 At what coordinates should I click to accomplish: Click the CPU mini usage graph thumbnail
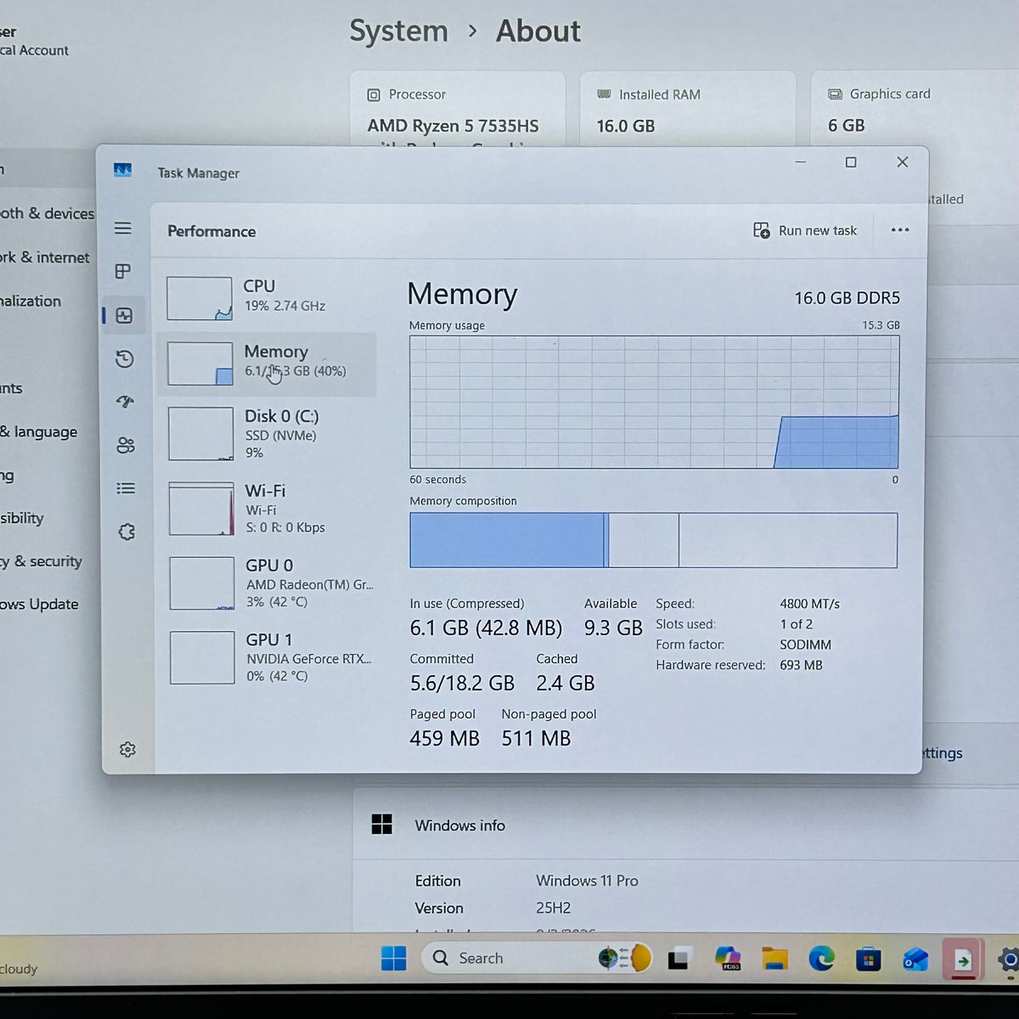(200, 299)
